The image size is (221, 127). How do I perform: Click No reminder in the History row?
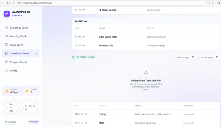click(189, 114)
